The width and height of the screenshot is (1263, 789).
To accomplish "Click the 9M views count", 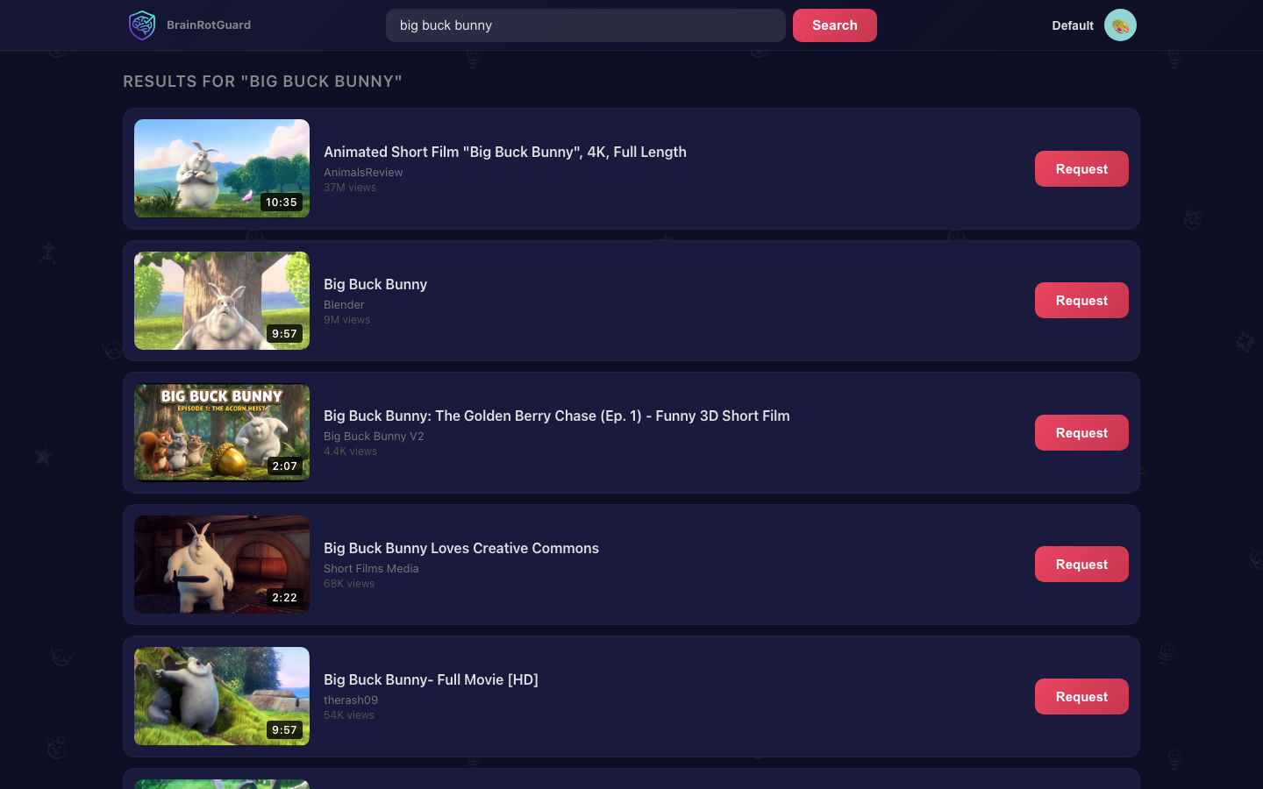I will (347, 320).
